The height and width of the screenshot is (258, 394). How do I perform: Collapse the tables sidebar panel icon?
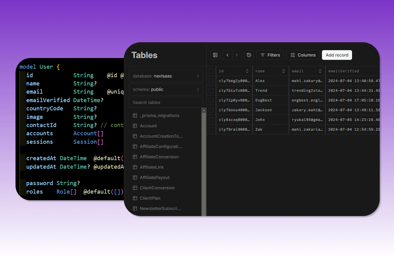point(215,55)
